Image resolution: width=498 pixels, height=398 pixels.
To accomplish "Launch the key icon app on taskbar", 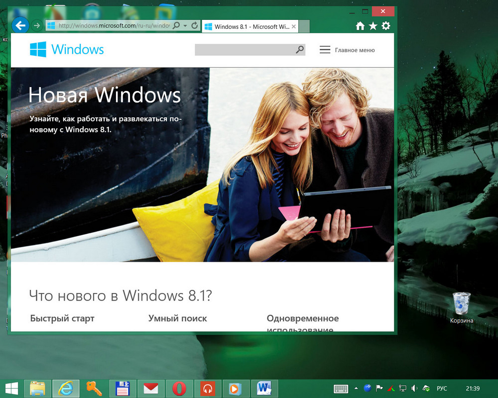I will tap(94, 389).
